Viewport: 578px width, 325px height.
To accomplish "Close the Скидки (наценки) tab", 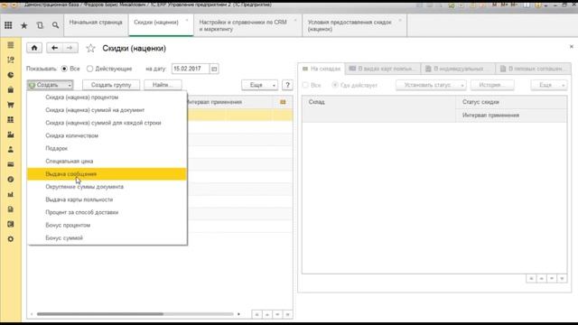I will (187, 21).
